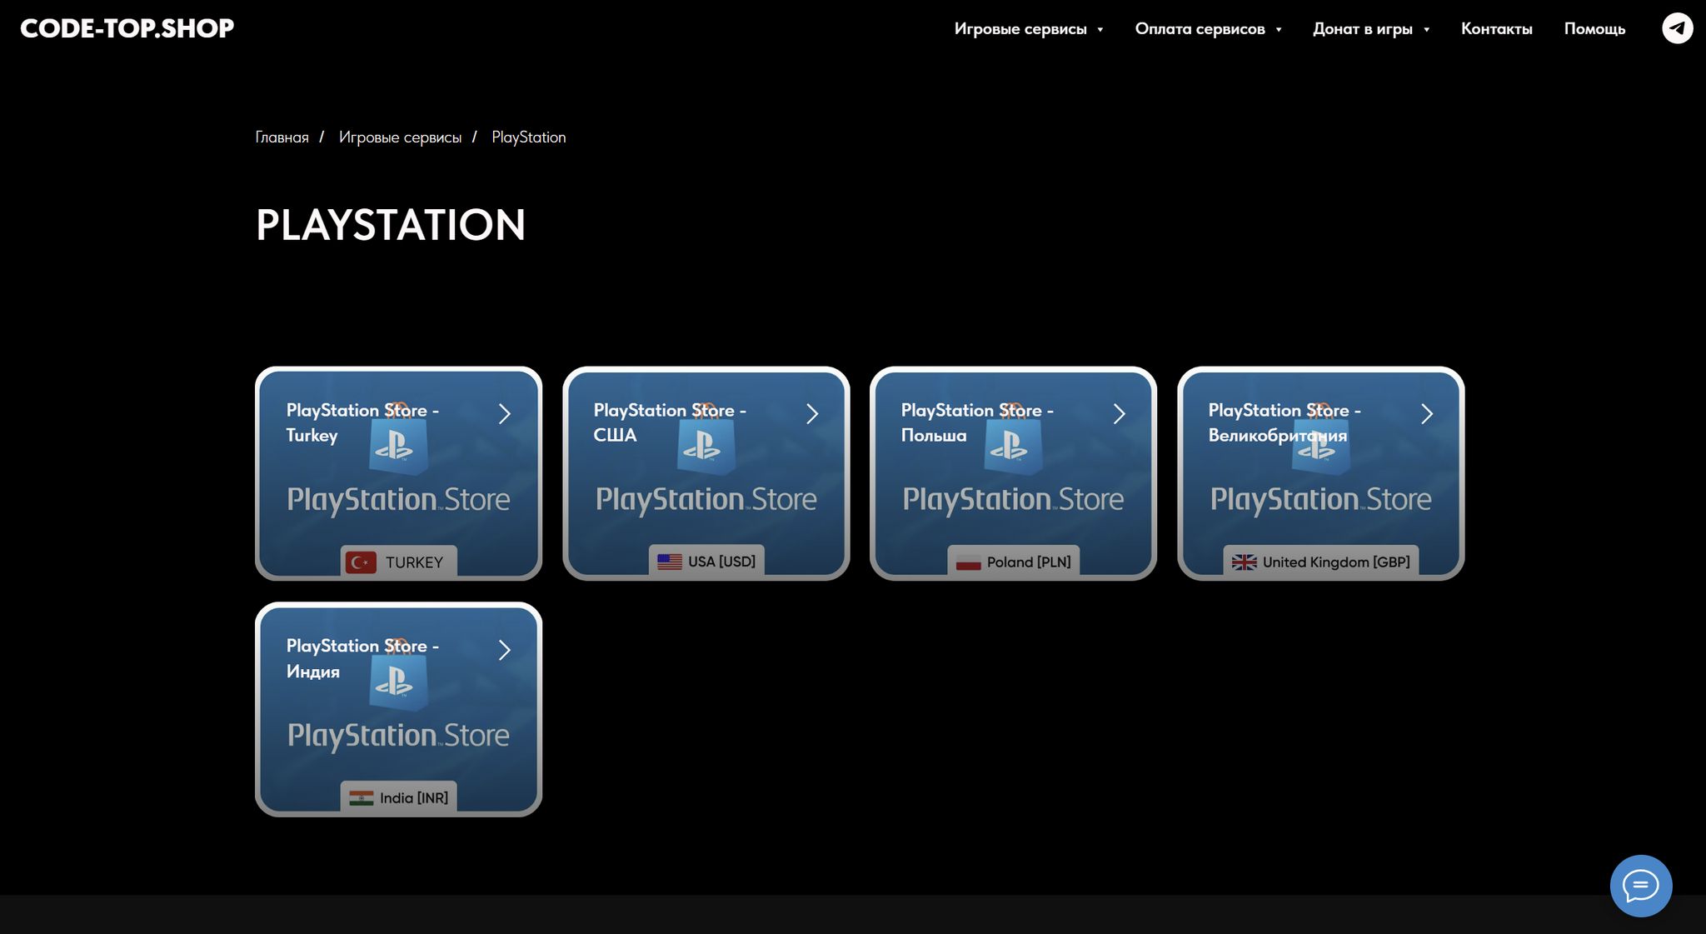Click the Poland [PLN] region label
The height and width of the screenshot is (934, 1706).
point(1029,562)
